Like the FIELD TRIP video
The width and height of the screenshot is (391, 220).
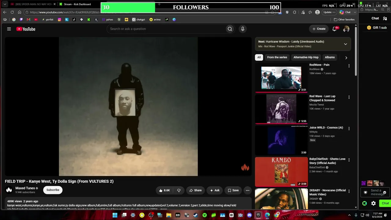coord(164,190)
